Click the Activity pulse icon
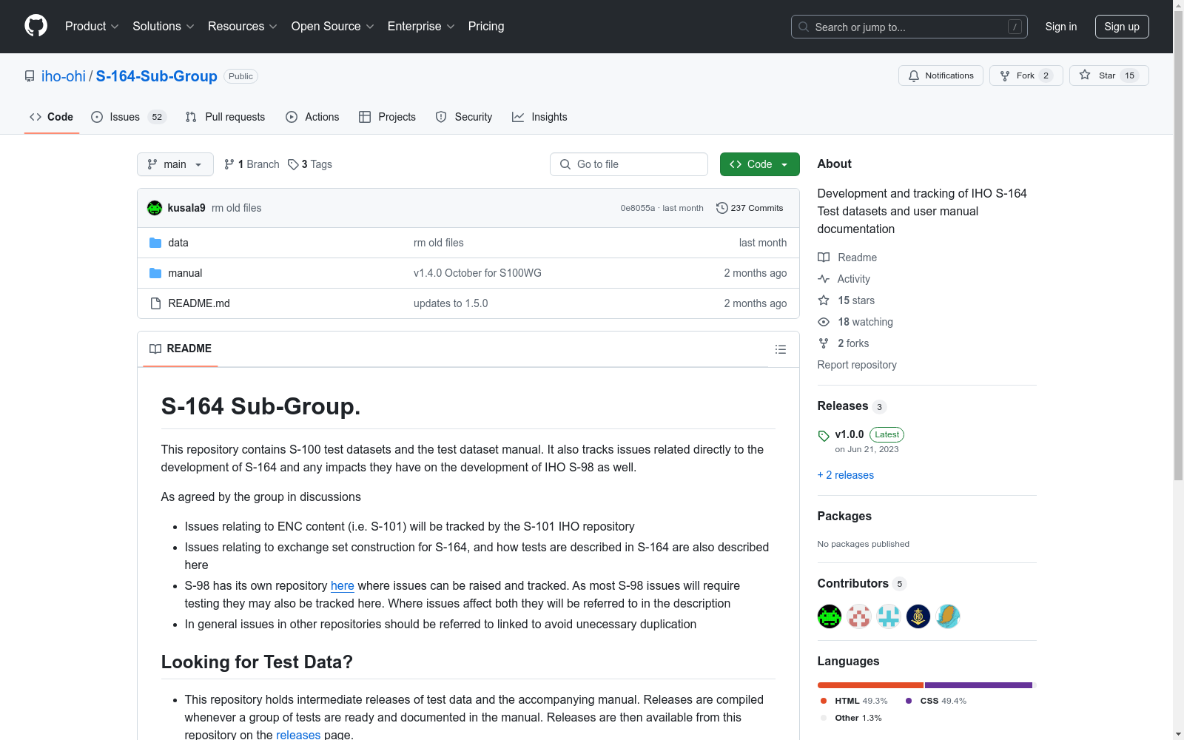 point(824,279)
